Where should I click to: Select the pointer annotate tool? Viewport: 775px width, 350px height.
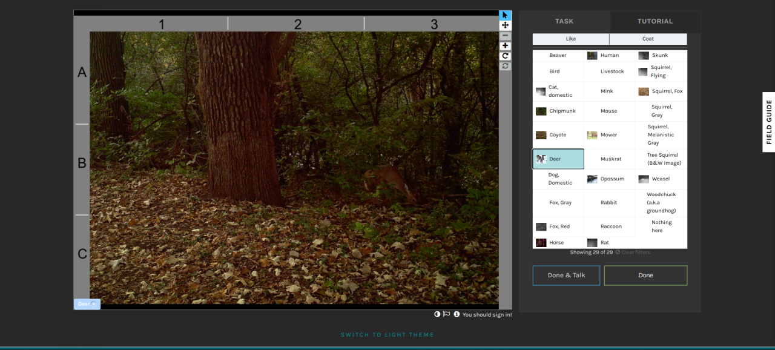tap(505, 15)
